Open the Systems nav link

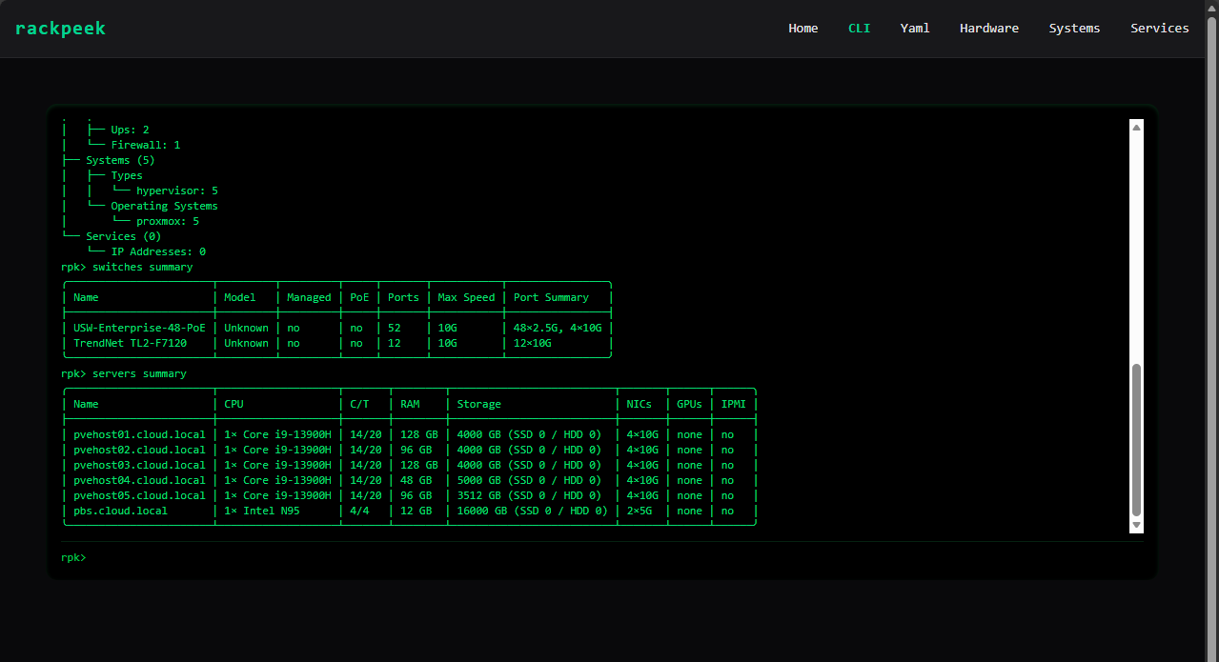coord(1074,29)
